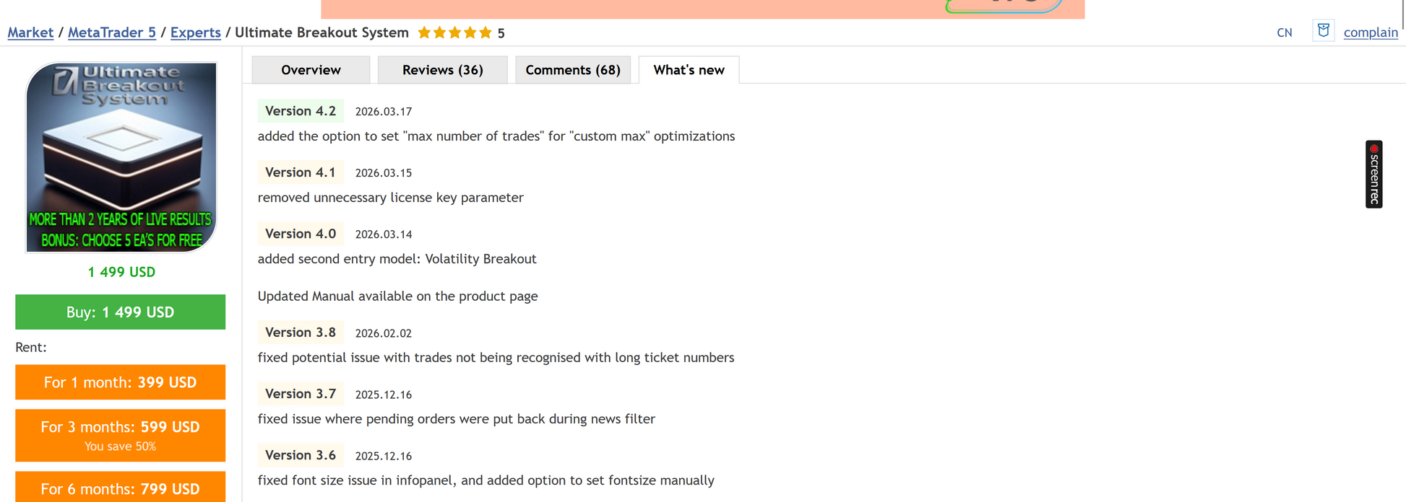Open the Ultimate Breakout System product image

click(121, 157)
